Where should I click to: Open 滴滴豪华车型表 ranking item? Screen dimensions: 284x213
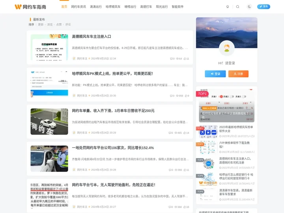click(235, 192)
